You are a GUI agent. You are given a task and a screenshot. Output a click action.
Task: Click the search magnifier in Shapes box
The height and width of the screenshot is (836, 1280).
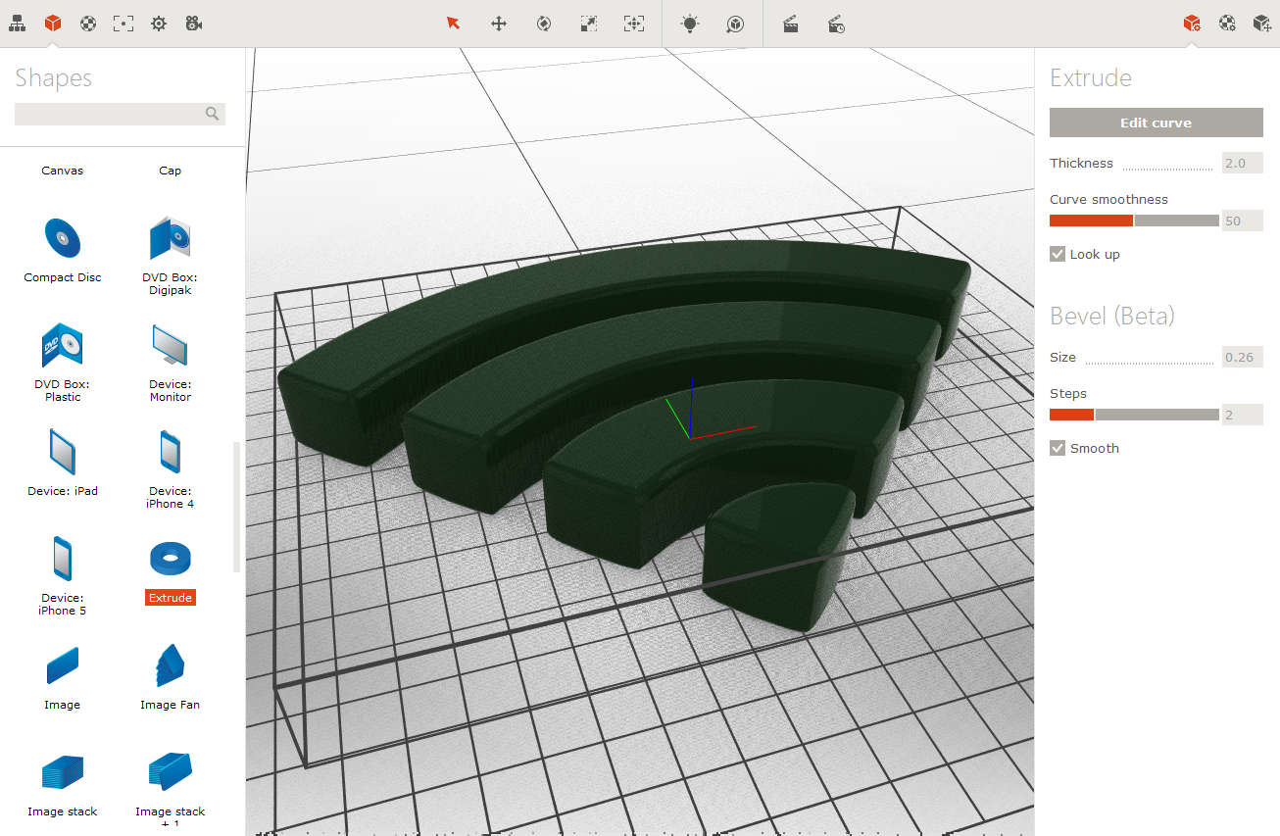(212, 114)
